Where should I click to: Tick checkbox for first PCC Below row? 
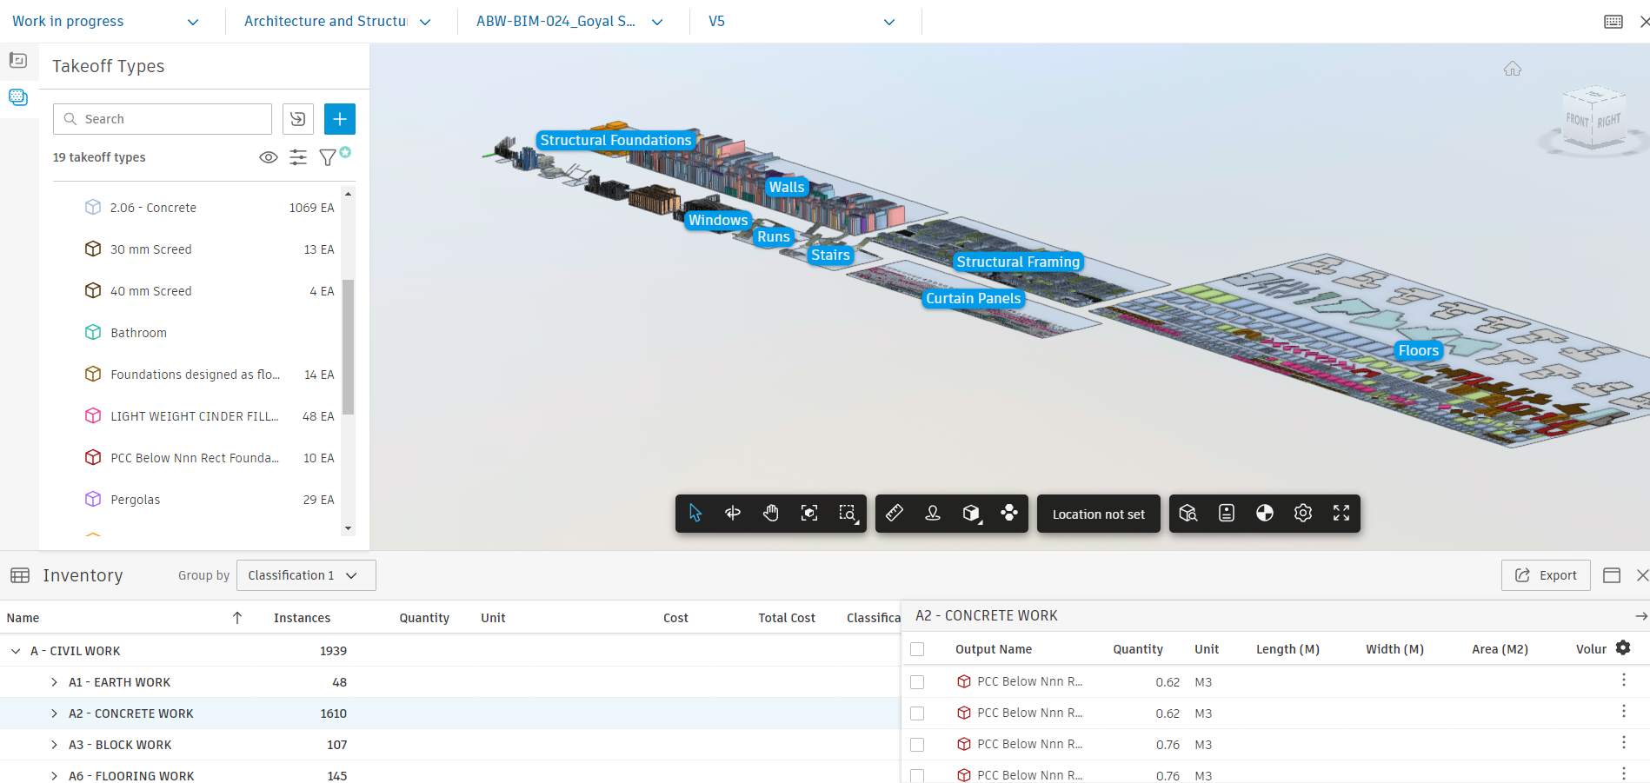[x=917, y=682]
